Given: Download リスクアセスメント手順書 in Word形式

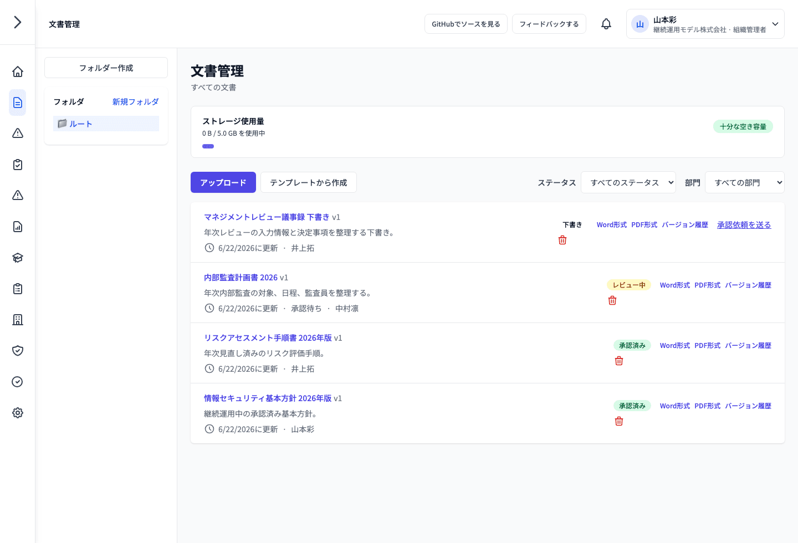Looking at the screenshot, I should tap(675, 346).
